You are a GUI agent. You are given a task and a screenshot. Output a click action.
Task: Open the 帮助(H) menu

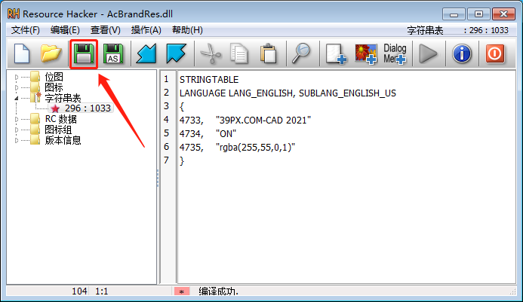pyautogui.click(x=187, y=30)
